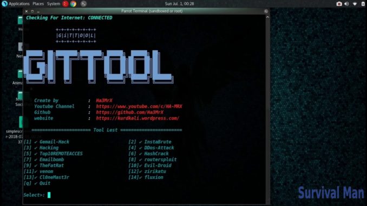Click the [1] Gemail-Hack entry
This screenshot has width=367, height=206.
click(47, 142)
